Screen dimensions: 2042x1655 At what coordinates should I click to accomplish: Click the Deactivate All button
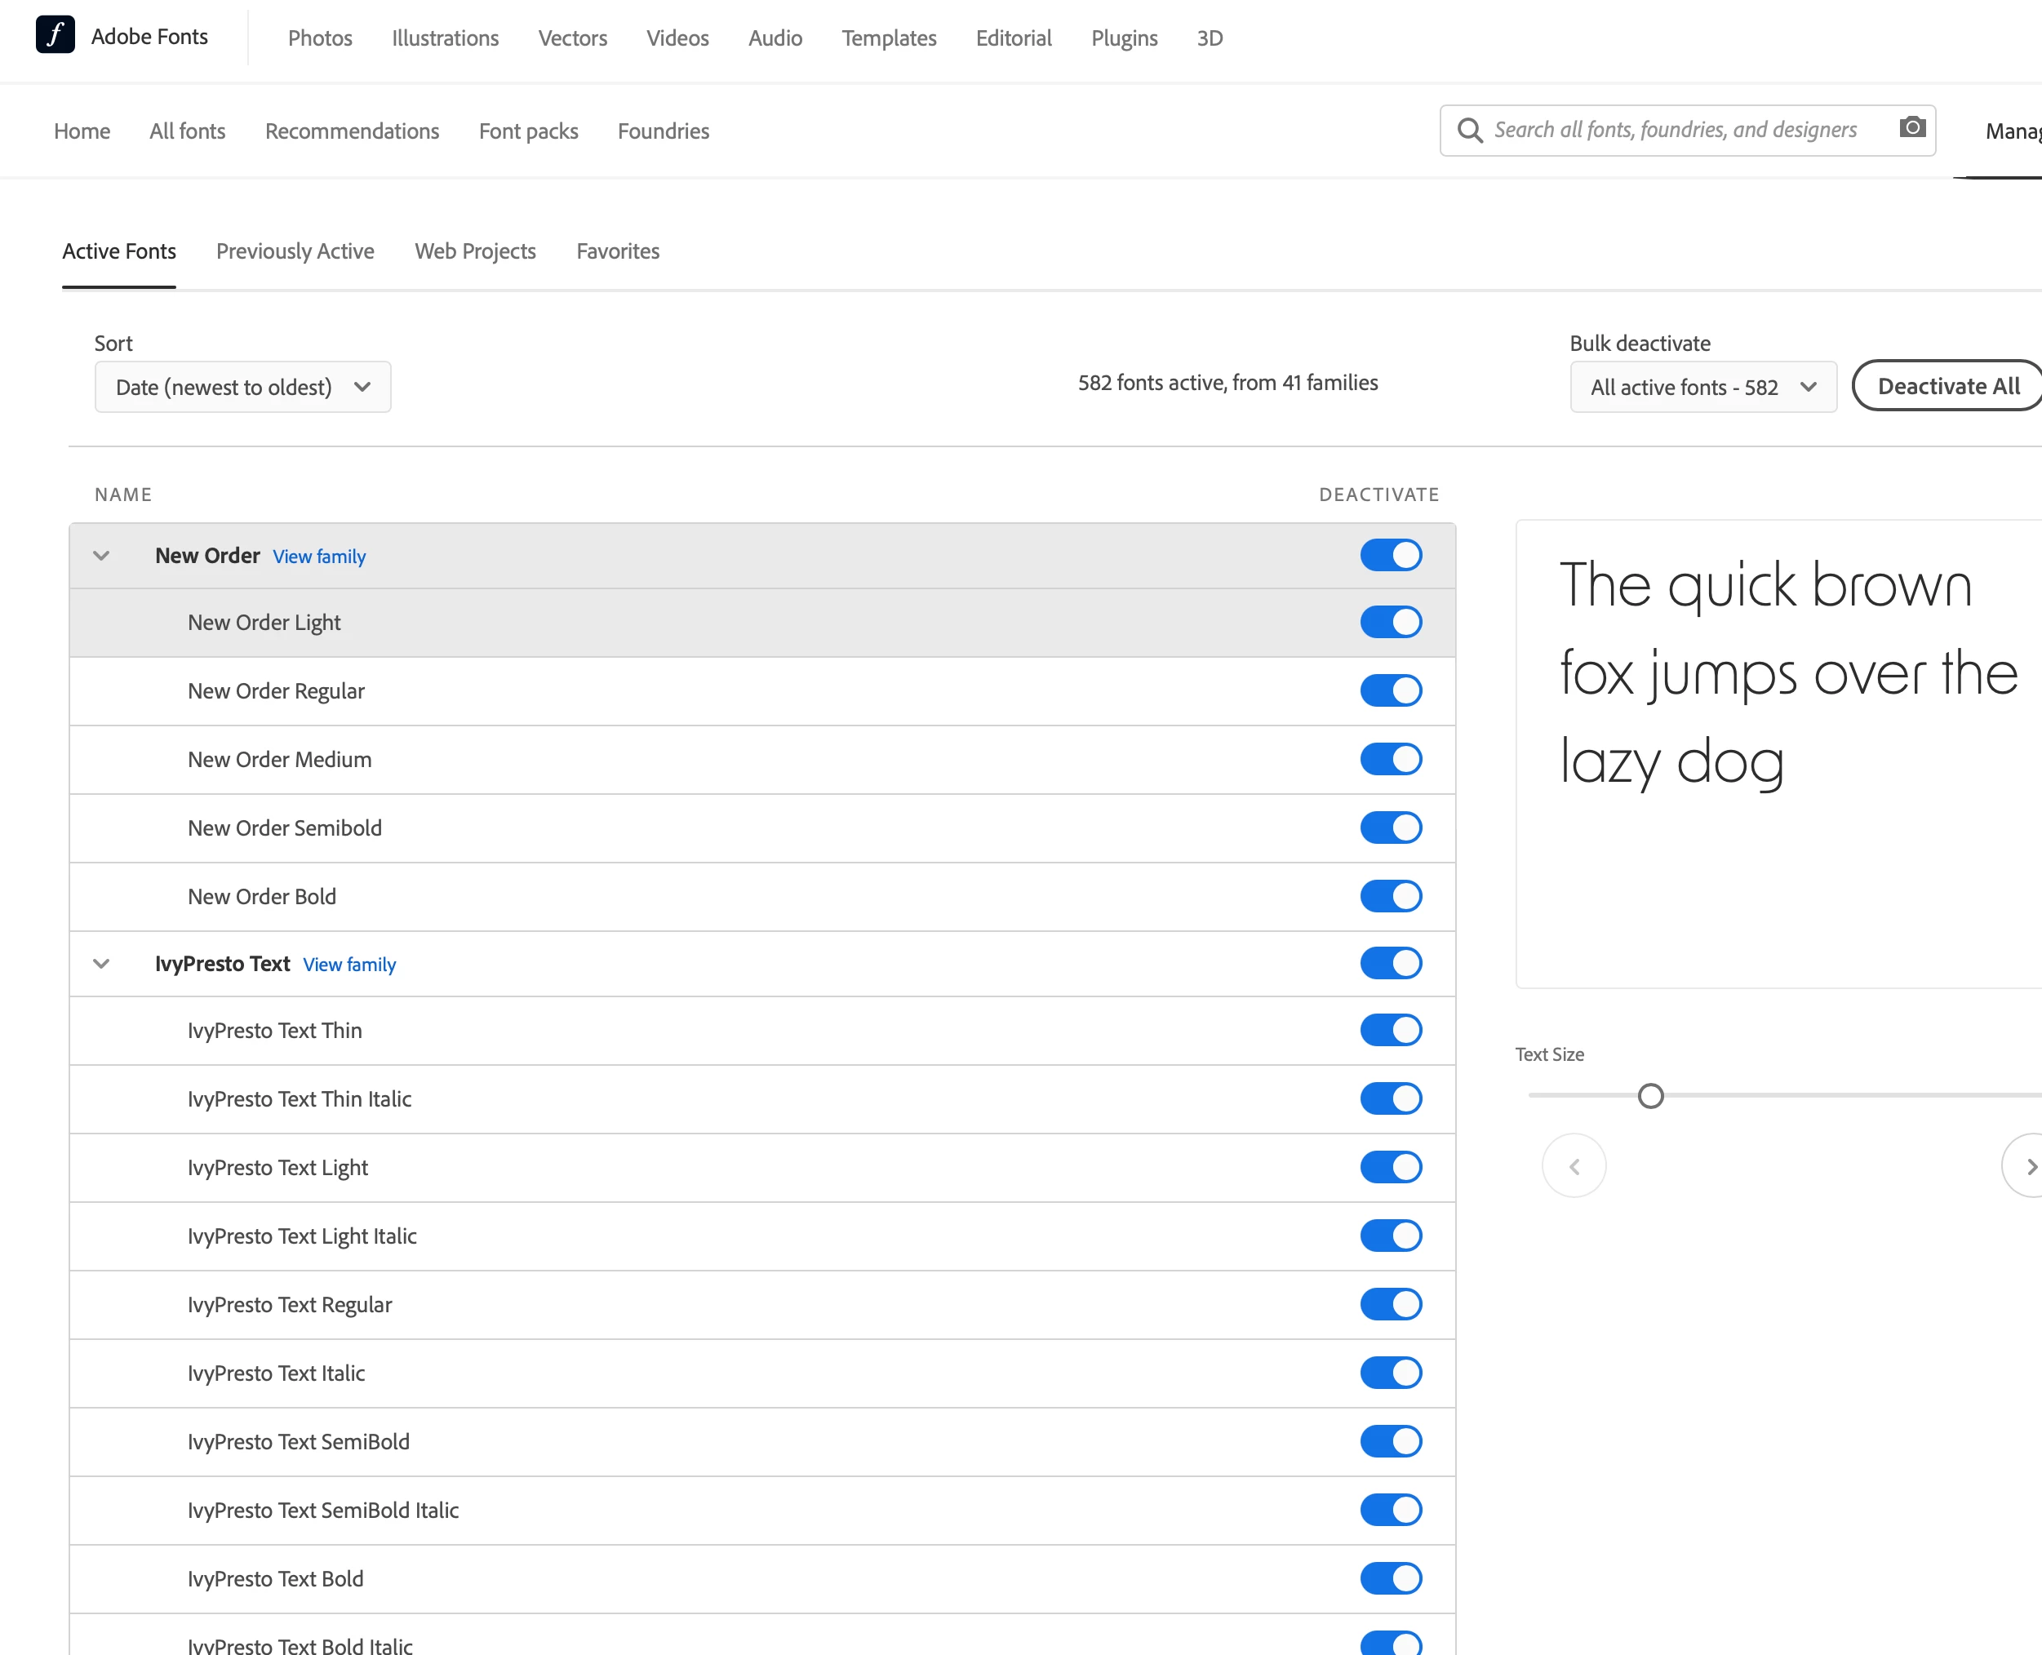coord(1947,386)
